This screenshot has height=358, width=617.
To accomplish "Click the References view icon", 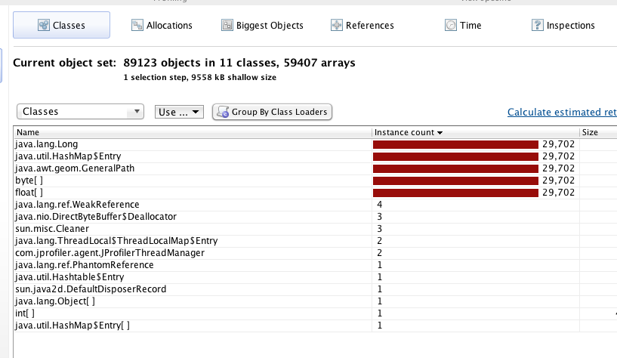I will pyautogui.click(x=337, y=26).
